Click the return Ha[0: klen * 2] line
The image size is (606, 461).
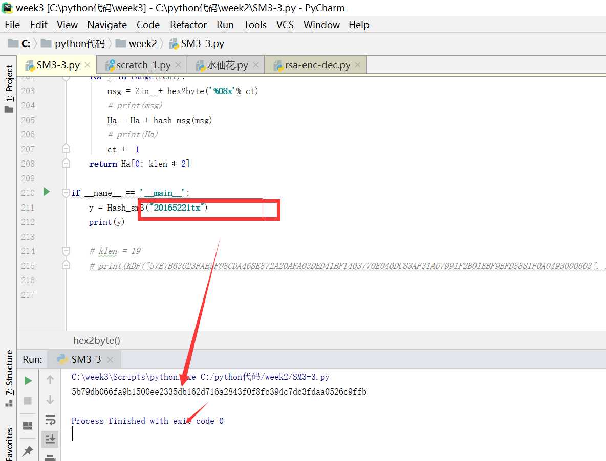point(139,164)
